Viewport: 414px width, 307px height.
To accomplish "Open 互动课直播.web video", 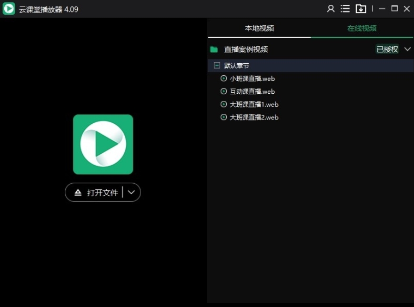I will coord(252,91).
